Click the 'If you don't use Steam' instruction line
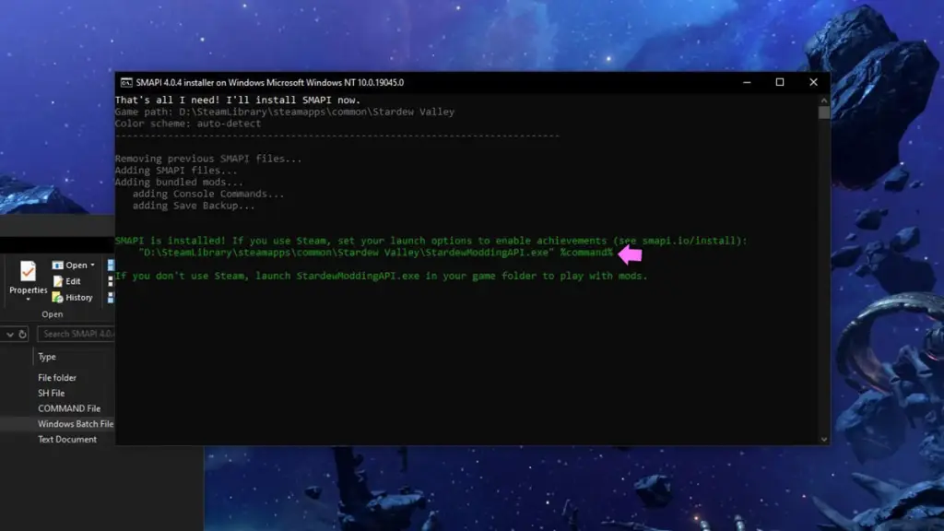 [x=382, y=276]
